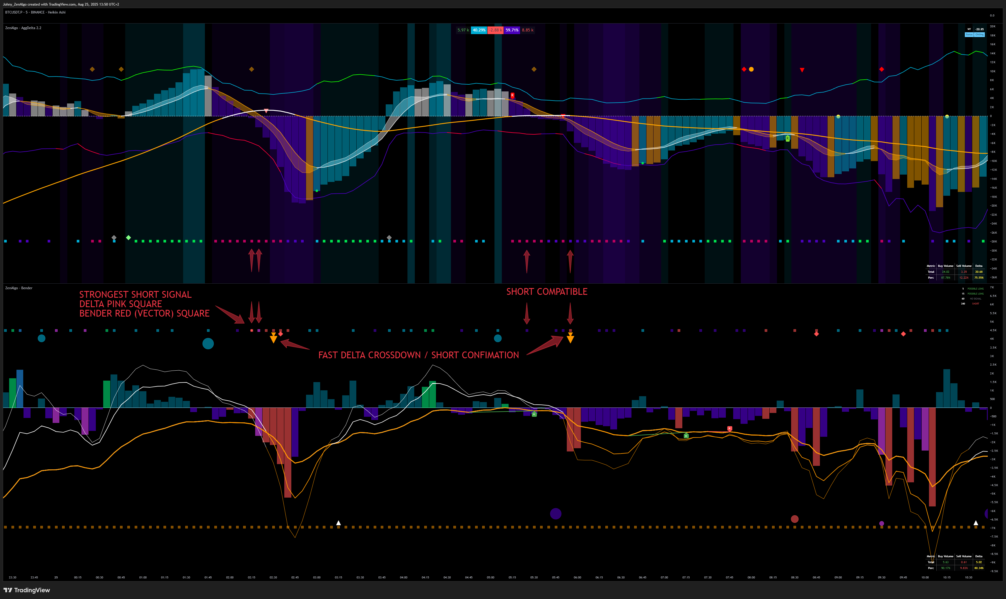Image resolution: width=1006 pixels, height=599 pixels.
Task: Click the first orange double-arrow near 02:30
Action: tap(273, 338)
